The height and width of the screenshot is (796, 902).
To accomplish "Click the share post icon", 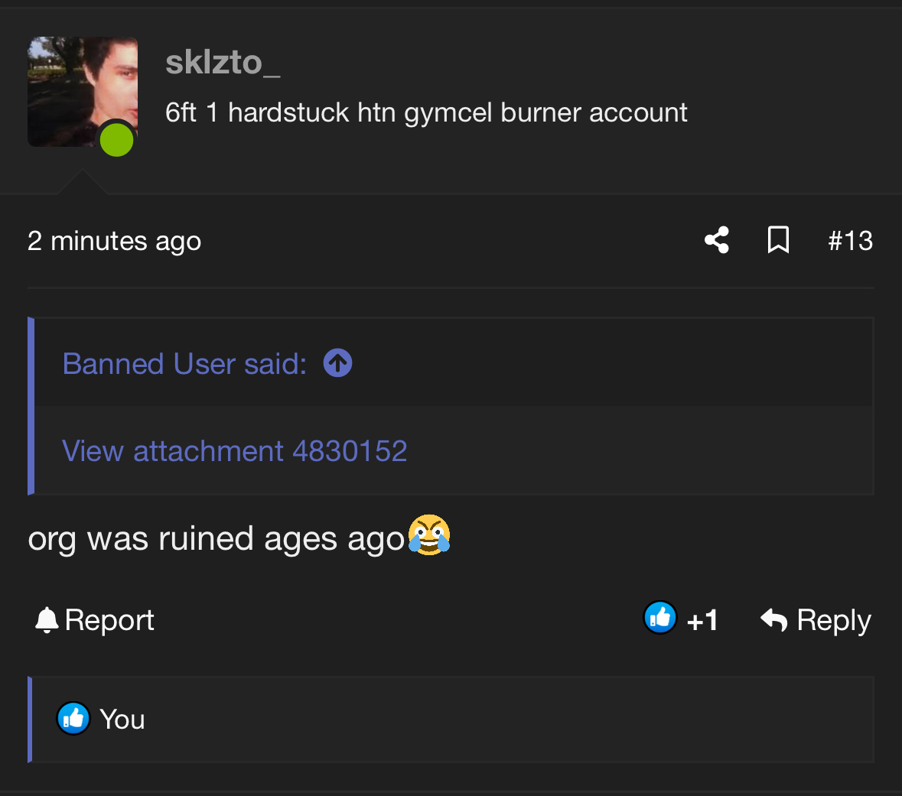I will pyautogui.click(x=717, y=240).
